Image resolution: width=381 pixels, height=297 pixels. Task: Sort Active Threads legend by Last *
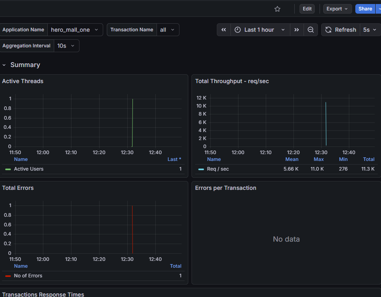[x=174, y=159]
